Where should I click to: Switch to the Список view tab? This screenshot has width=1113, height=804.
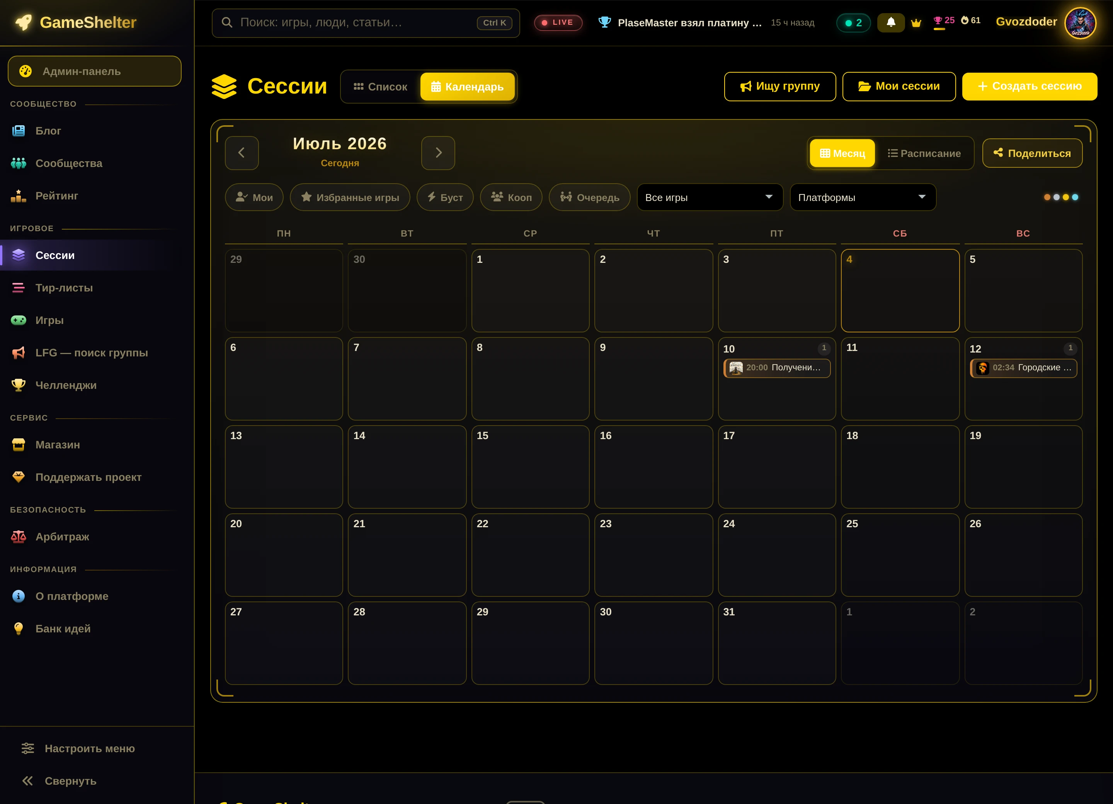coord(381,87)
